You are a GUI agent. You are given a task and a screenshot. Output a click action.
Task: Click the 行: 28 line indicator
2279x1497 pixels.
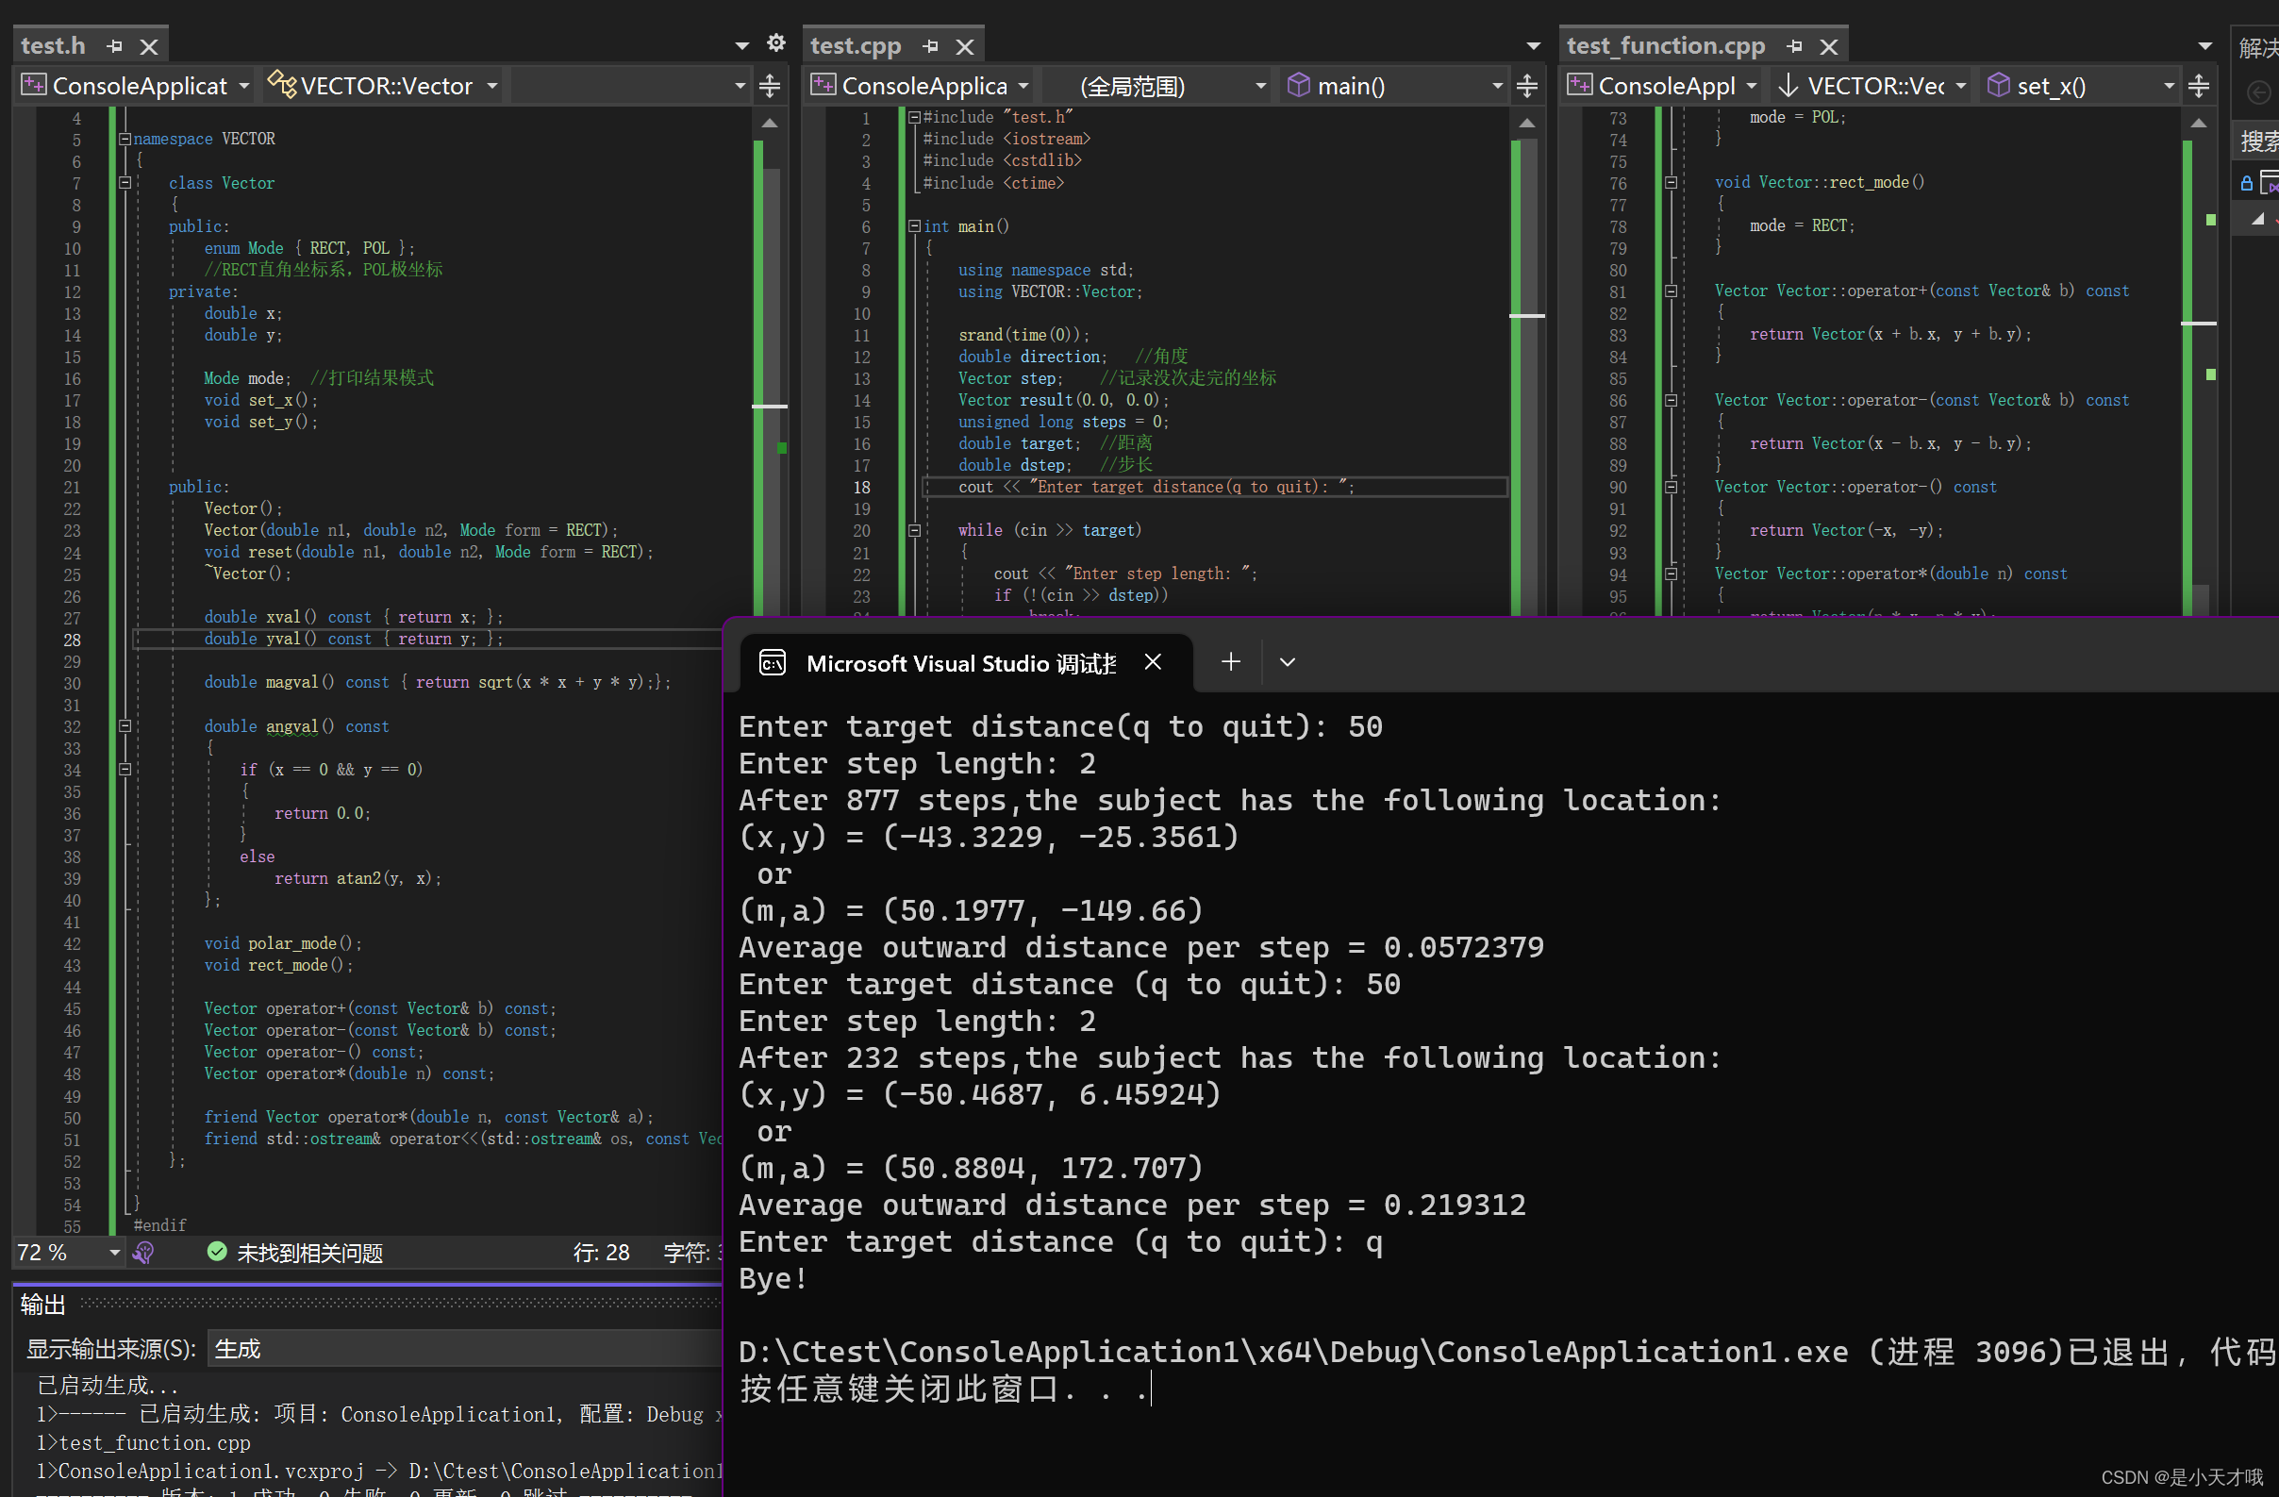coord(601,1252)
